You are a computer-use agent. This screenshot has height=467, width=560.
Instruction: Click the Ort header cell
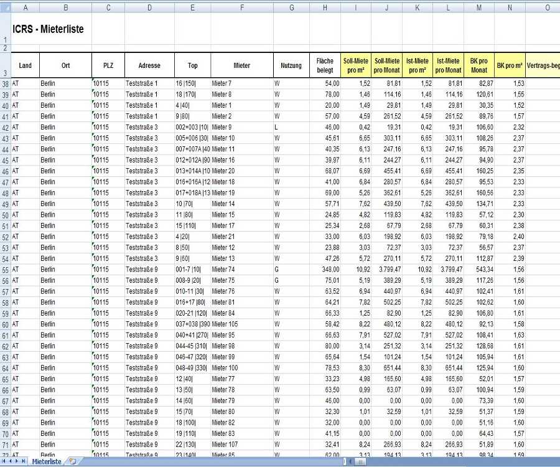tap(65, 65)
